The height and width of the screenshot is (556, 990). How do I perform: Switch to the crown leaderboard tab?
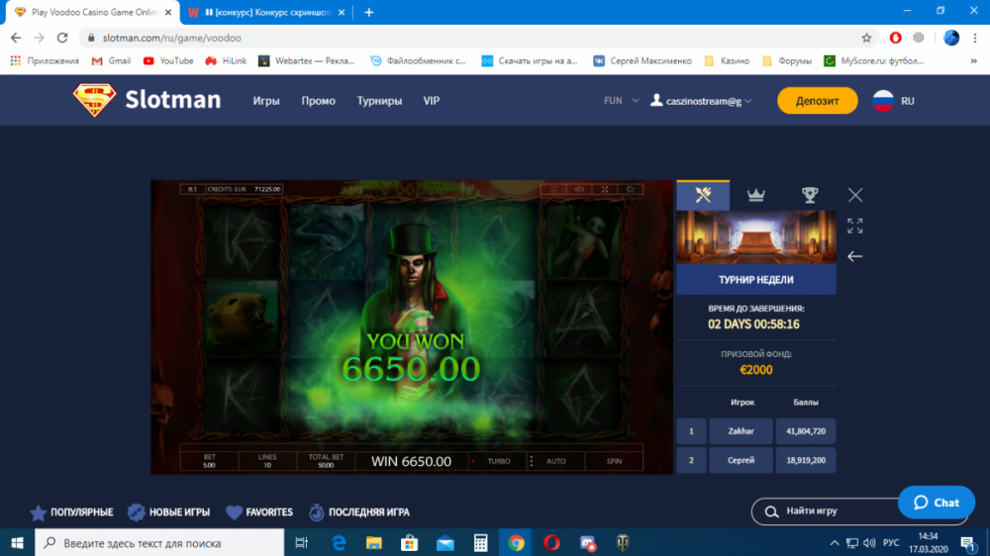click(x=756, y=195)
